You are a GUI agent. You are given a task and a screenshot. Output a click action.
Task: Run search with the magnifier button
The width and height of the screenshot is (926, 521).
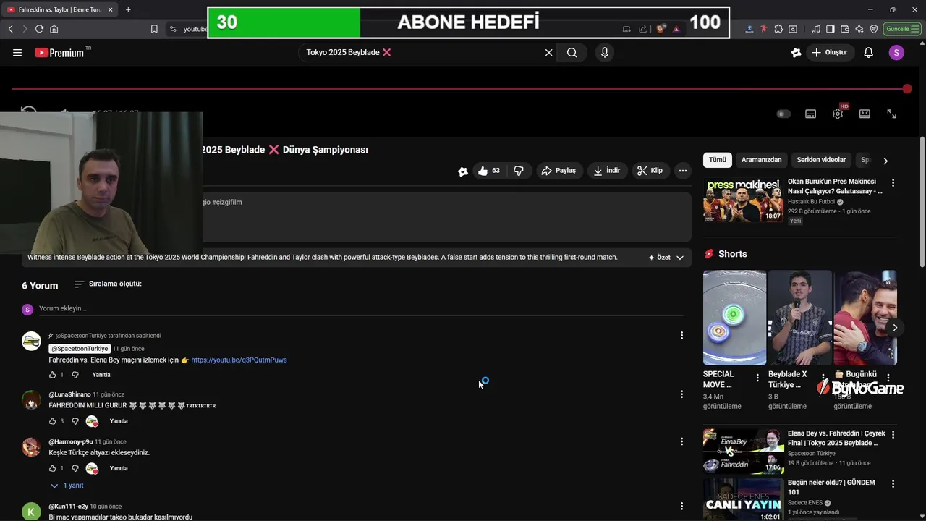[x=572, y=52]
